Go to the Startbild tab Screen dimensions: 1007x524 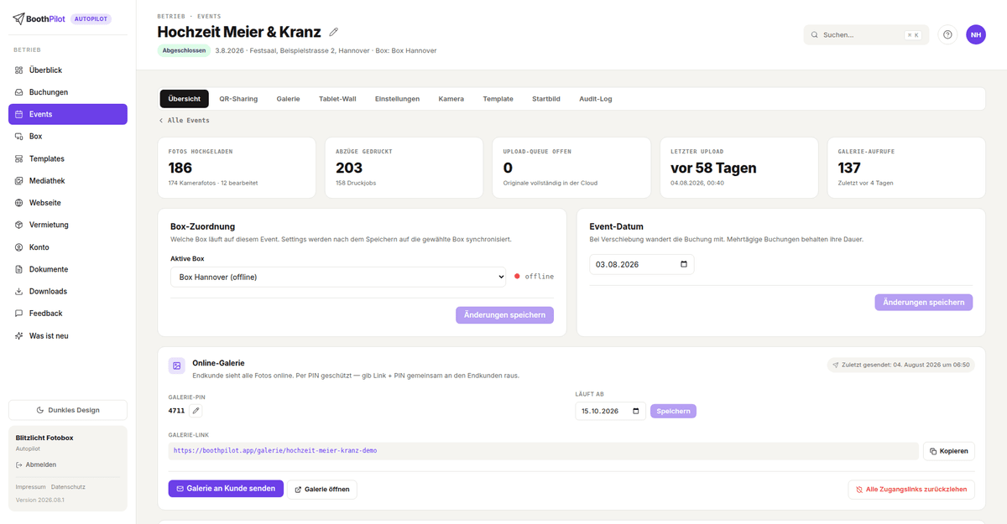[x=545, y=99]
